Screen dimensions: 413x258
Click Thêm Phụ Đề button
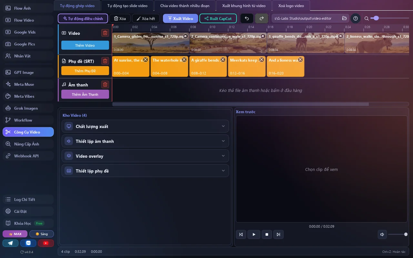click(85, 71)
